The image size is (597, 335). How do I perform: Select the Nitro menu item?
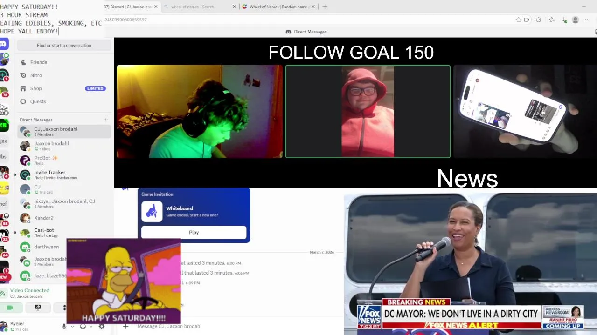(64, 75)
